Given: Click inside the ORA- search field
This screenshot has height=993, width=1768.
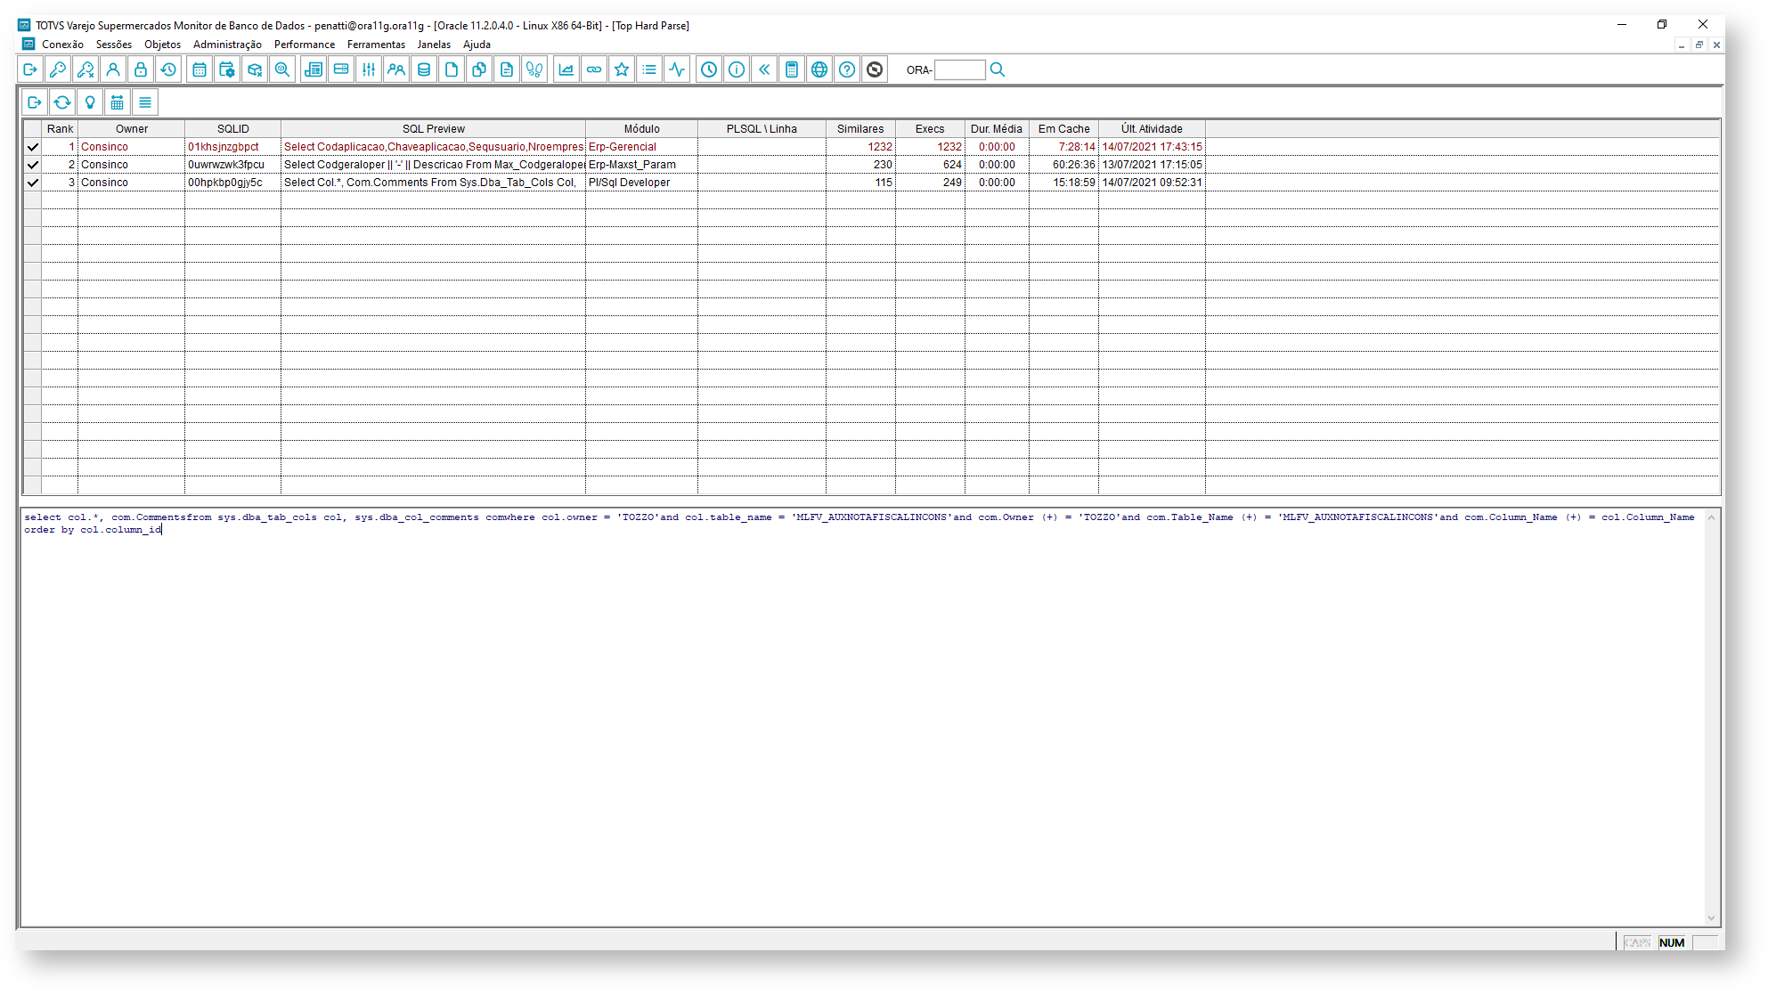Looking at the screenshot, I should pyautogui.click(x=958, y=69).
